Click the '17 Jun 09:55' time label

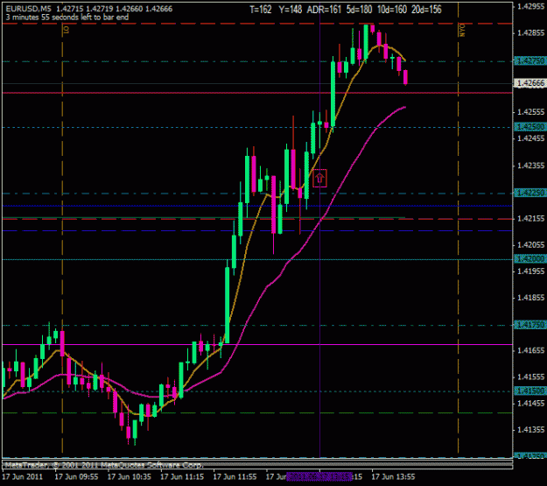(76, 477)
